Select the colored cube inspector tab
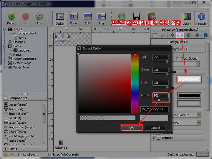Image resolution: width=212 pixels, height=159 pixels. pyautogui.click(x=188, y=35)
